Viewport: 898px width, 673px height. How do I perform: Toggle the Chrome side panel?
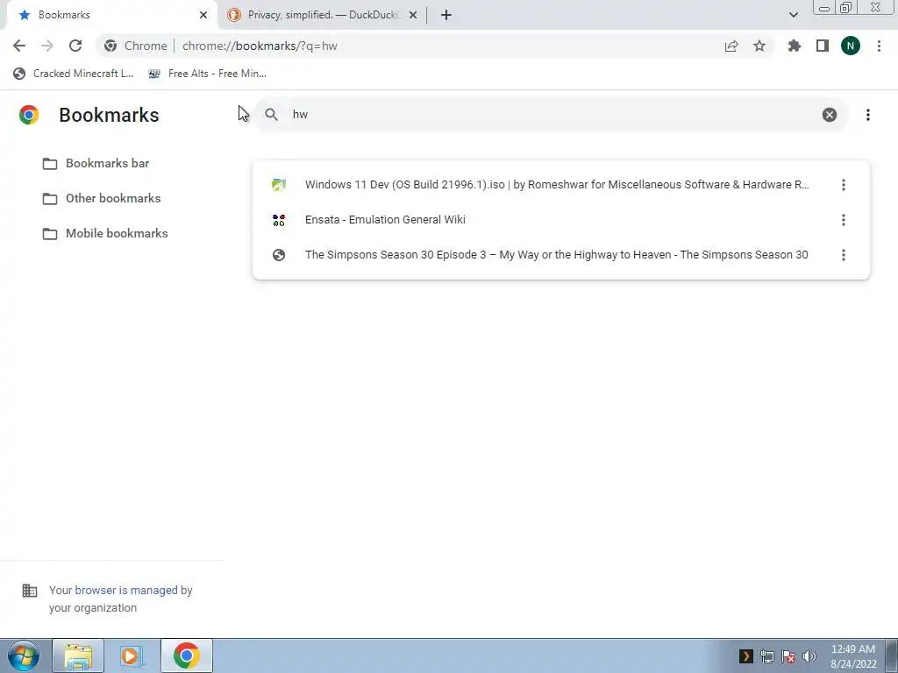pyautogui.click(x=823, y=46)
